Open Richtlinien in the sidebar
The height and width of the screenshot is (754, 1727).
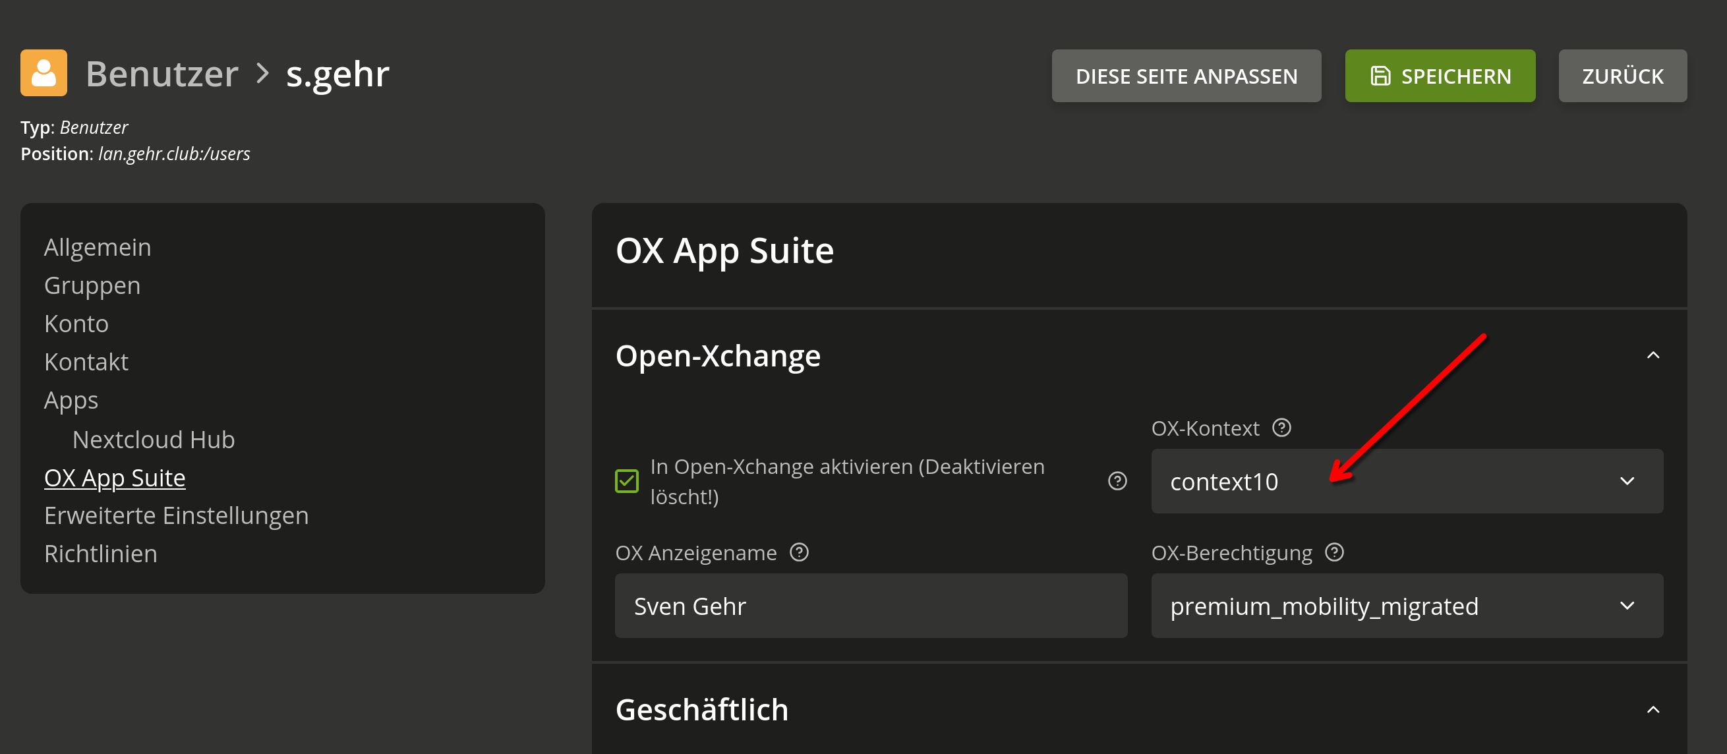(101, 554)
